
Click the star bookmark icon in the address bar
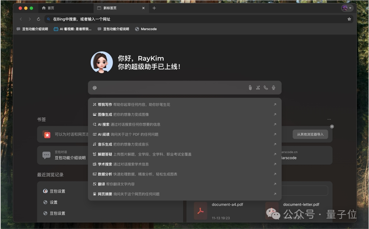coord(349,19)
